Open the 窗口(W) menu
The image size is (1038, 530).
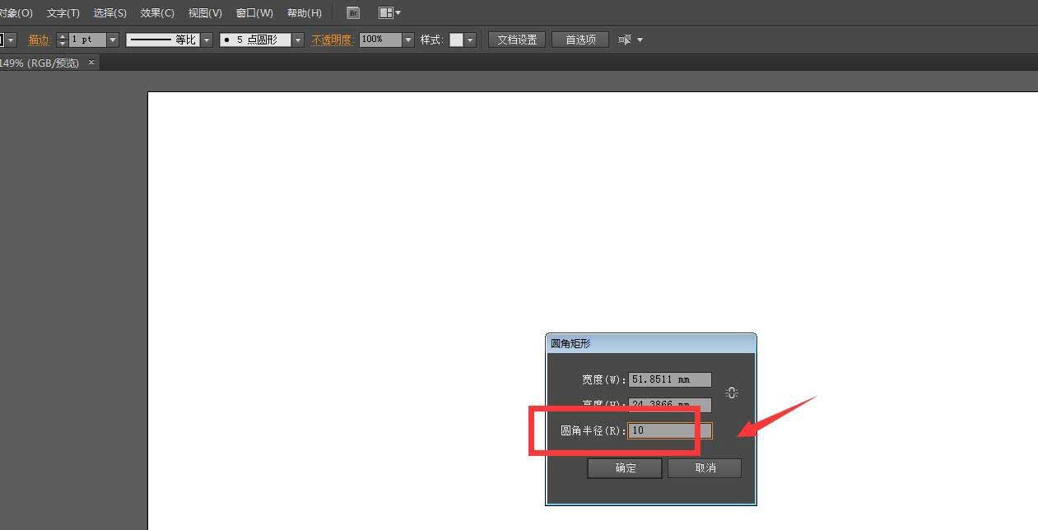pyautogui.click(x=254, y=12)
